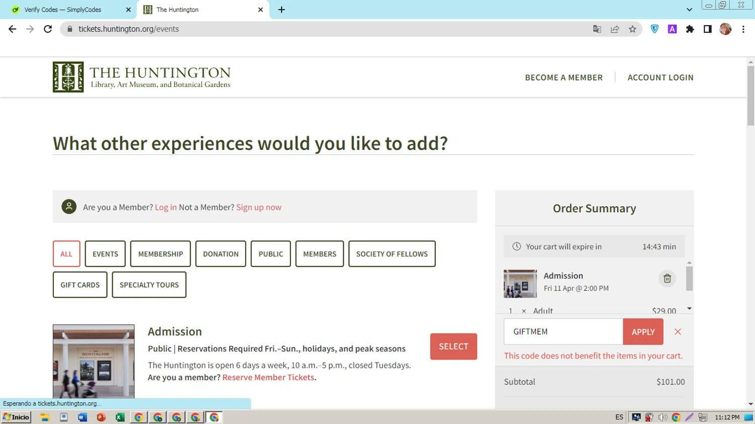
Task: Filter by MEMBERSHIP
Action: click(161, 254)
